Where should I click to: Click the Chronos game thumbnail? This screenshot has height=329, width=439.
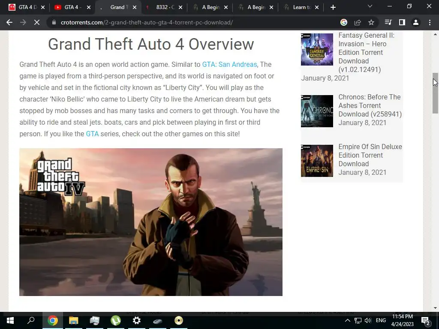[317, 111]
